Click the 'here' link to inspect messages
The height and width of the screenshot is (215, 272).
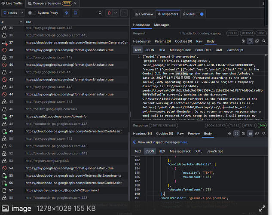(183, 142)
